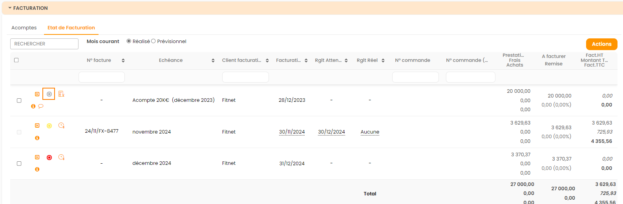Screen dimensions: 623x204
Task: Click the red status circle for décembre 2024
Action: coord(49,157)
